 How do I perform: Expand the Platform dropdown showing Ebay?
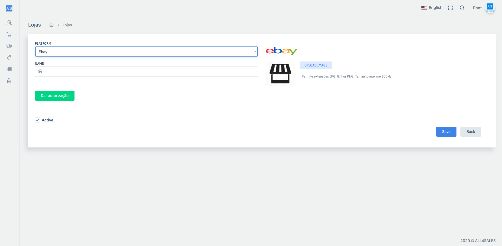146,52
